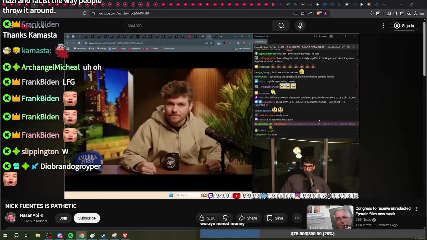Image resolution: width=427 pixels, height=240 pixels.
Task: Open the HasanAbi channel avatar
Action: pos(11,218)
